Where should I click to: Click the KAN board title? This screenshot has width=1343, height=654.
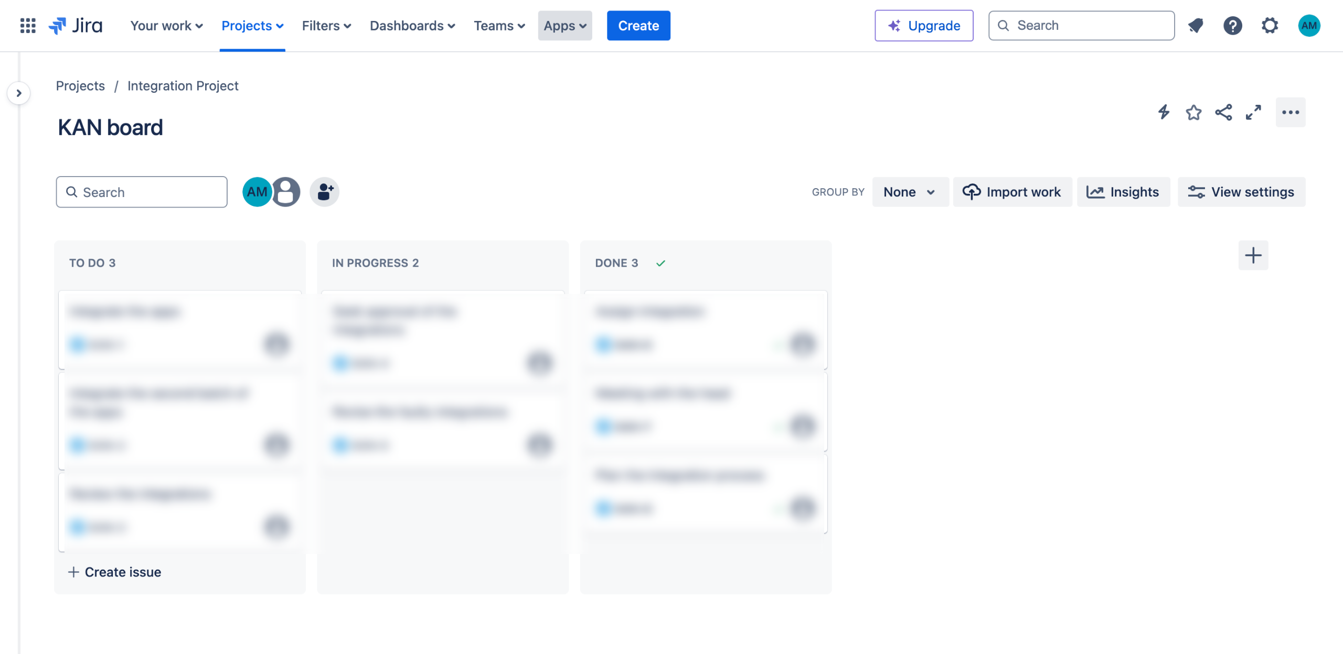pos(110,127)
